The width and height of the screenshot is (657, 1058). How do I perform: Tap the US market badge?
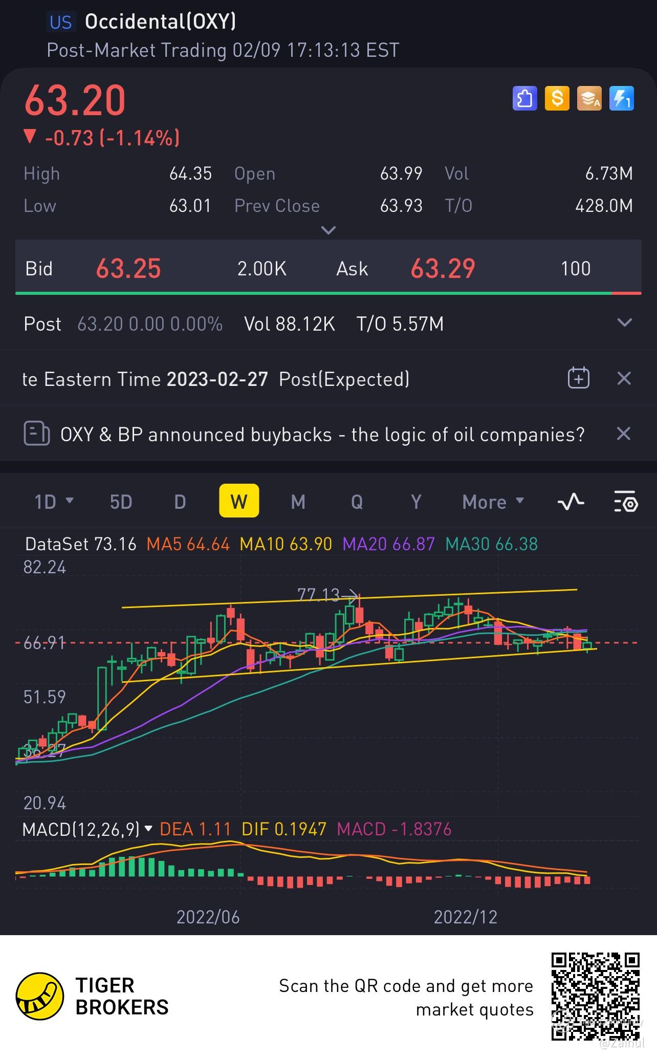61,22
